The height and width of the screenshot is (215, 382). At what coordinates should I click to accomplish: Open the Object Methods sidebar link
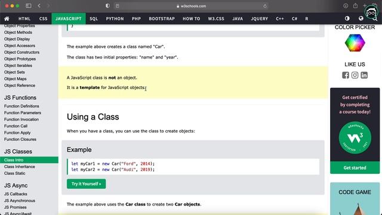[18, 32]
